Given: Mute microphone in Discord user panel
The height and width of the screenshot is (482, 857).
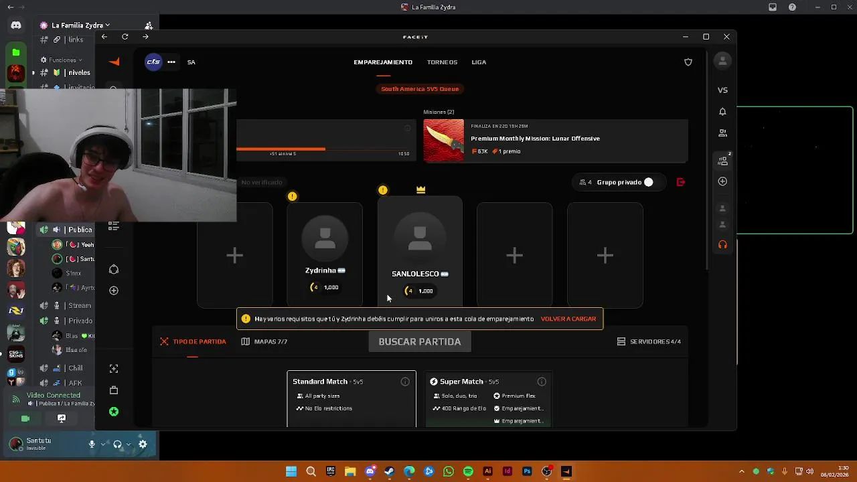Looking at the screenshot, I should pyautogui.click(x=92, y=444).
